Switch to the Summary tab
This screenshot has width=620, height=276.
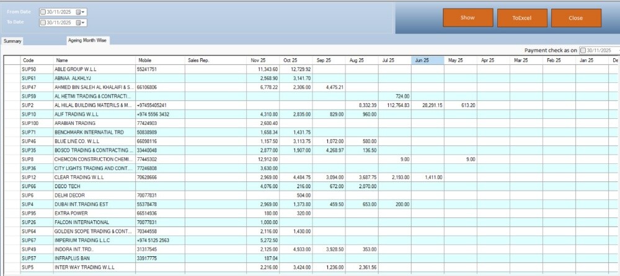[x=12, y=41]
